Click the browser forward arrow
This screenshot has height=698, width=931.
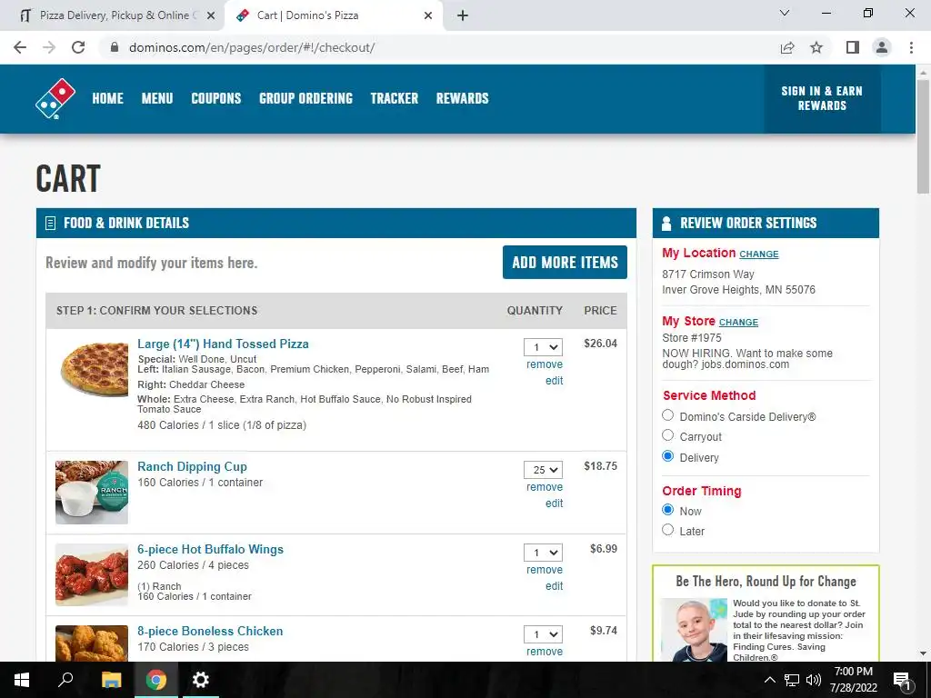click(x=49, y=47)
